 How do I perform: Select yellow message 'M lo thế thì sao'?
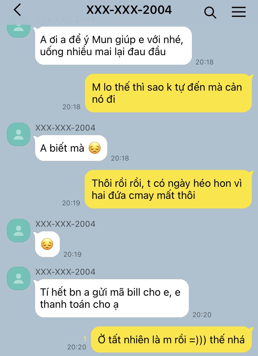(169, 93)
